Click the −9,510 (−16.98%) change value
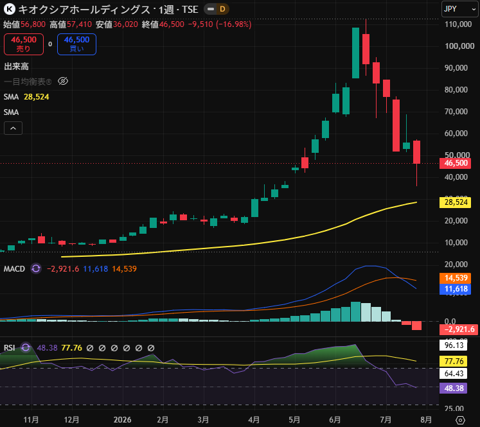The height and width of the screenshot is (427, 480). (220, 24)
